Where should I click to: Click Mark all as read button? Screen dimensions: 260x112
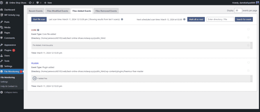pyautogui.click(x=196, y=19)
